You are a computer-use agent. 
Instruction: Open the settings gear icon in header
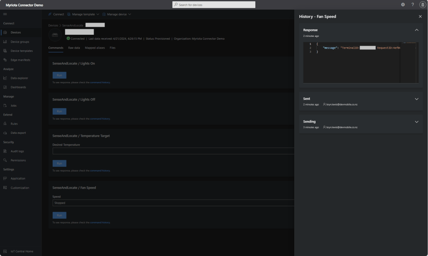(403, 5)
